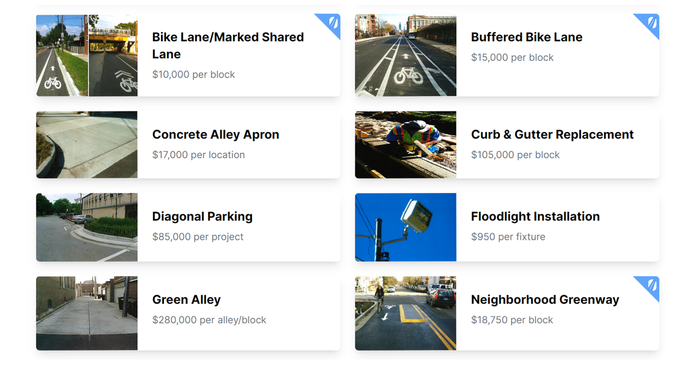Open the Buffered Bike Lane photo
695x365 pixels.
pyautogui.click(x=405, y=56)
